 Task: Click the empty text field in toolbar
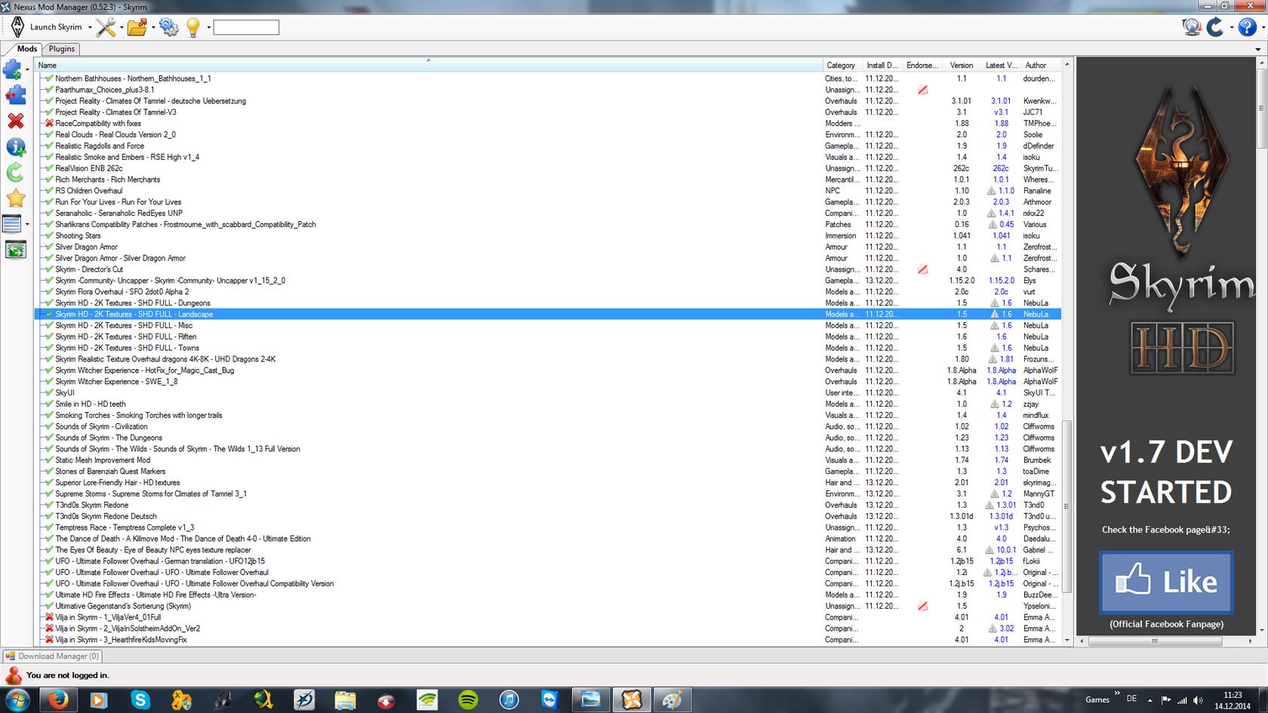pos(246,28)
